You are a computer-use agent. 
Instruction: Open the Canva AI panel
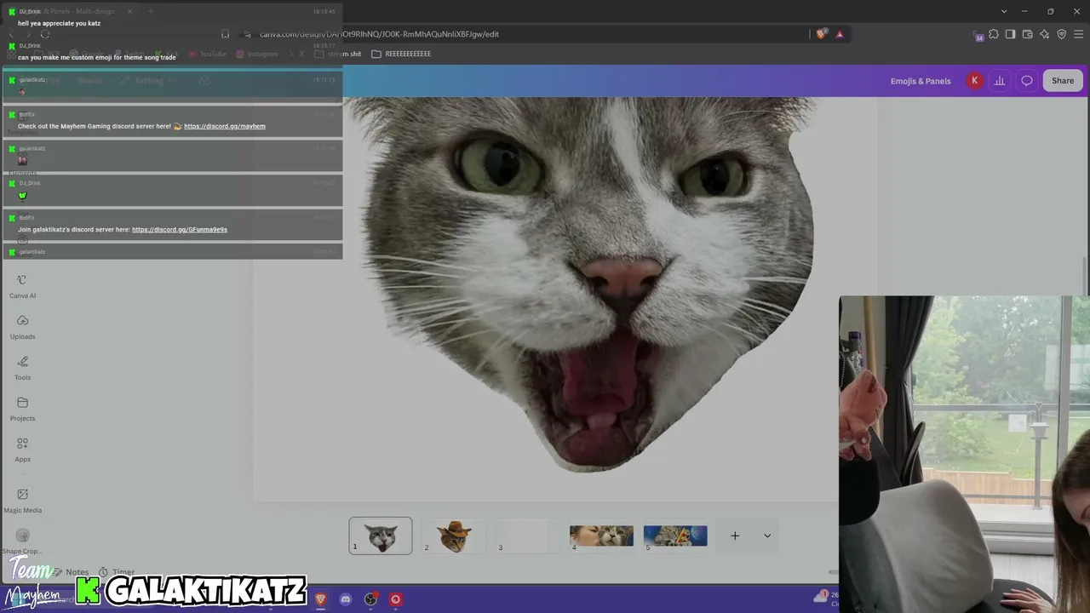click(22, 287)
